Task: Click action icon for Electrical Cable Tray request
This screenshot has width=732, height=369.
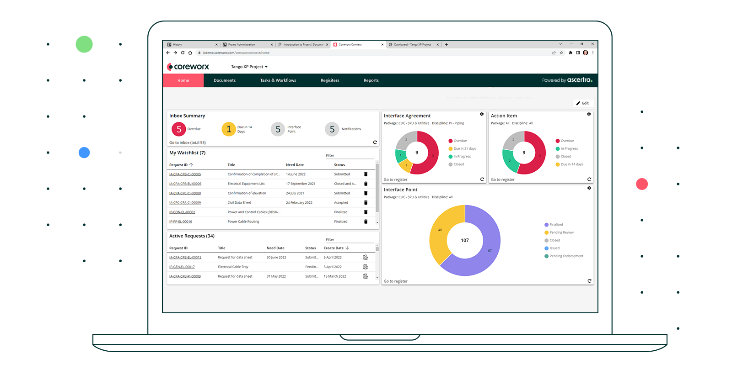Action: pyautogui.click(x=366, y=267)
